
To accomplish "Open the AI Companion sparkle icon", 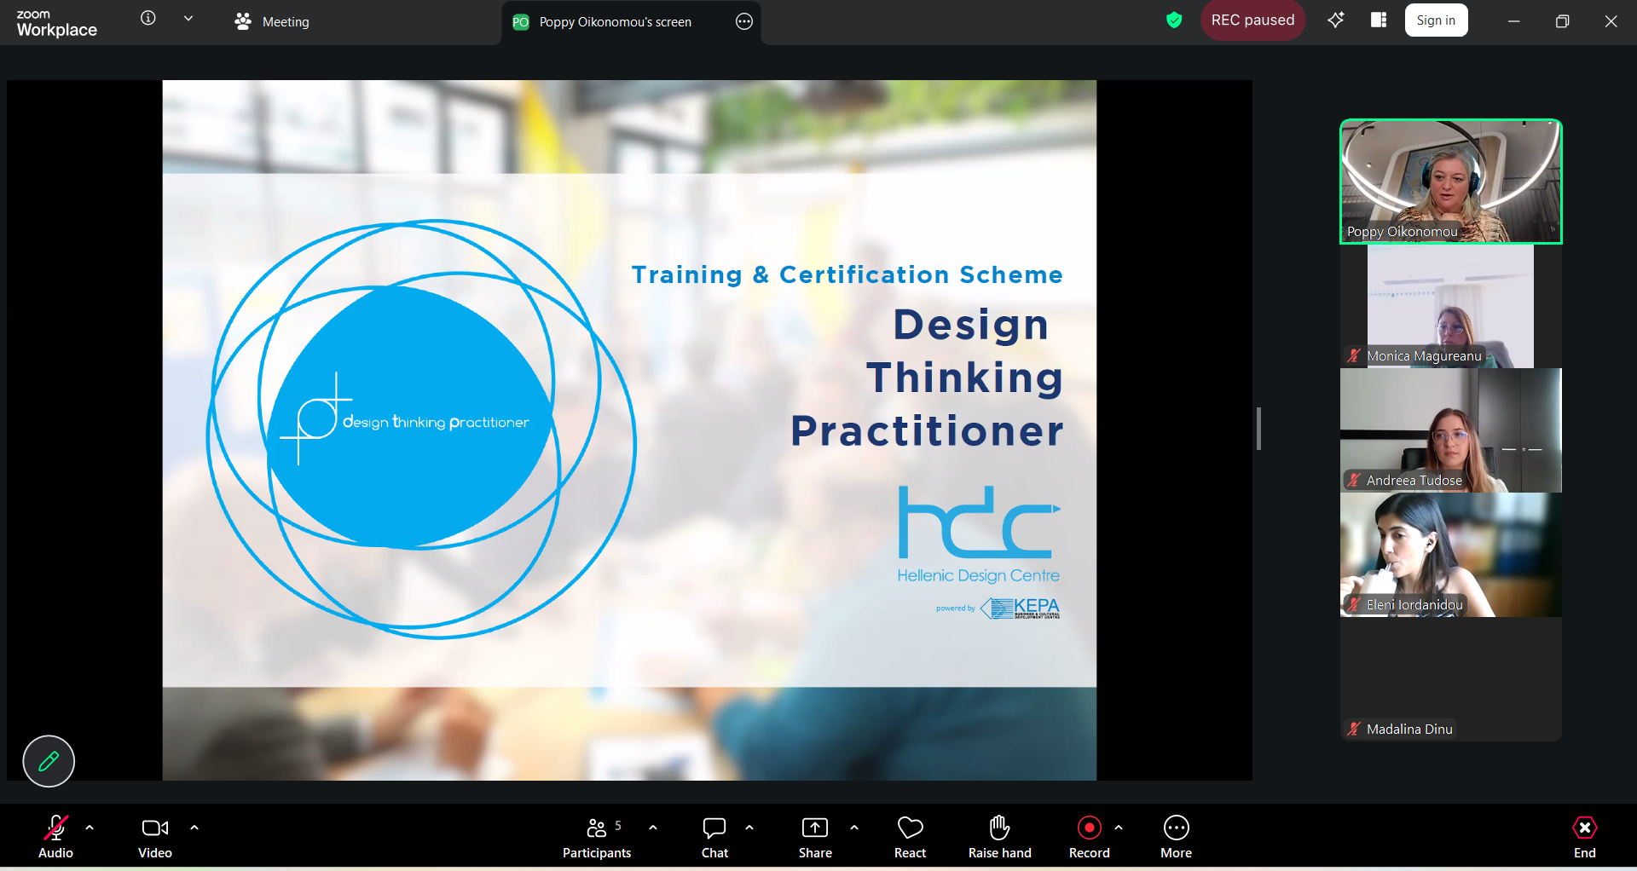I will (1336, 20).
